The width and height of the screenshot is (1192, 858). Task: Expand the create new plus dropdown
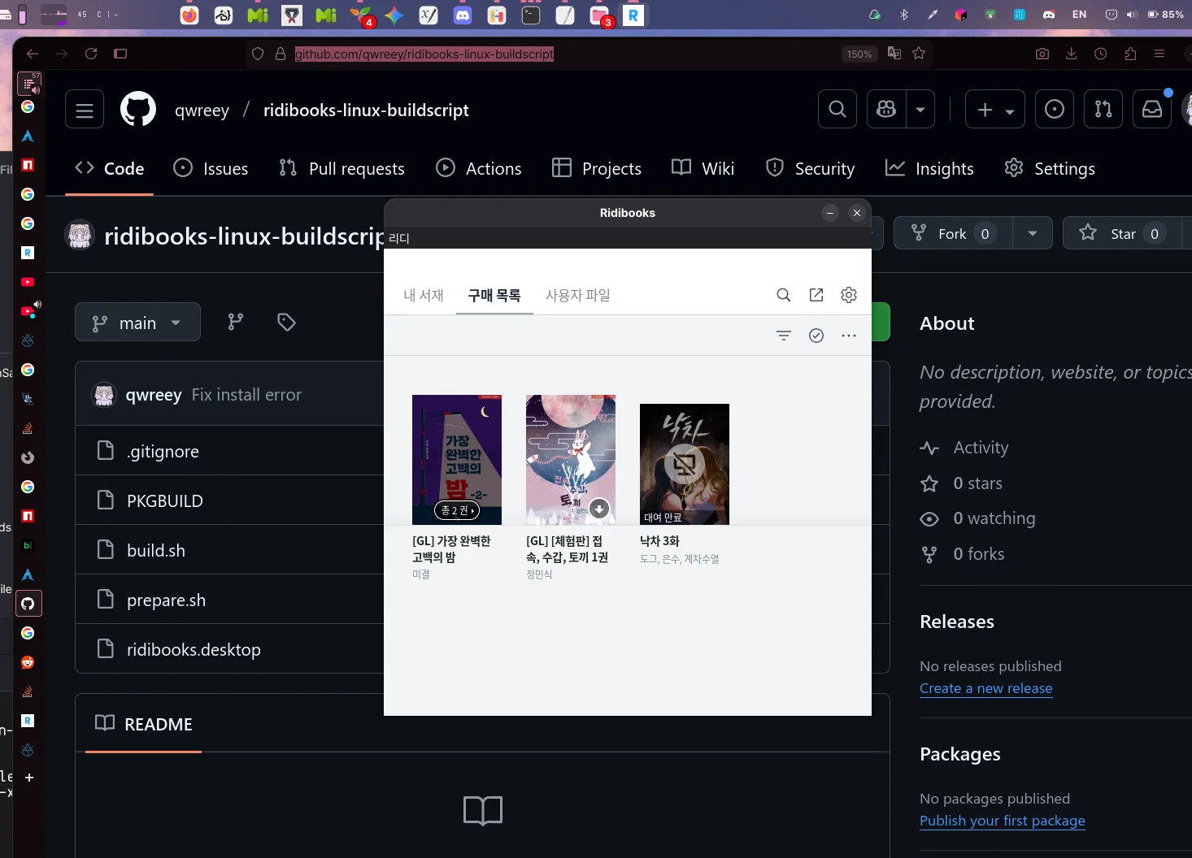(x=994, y=110)
